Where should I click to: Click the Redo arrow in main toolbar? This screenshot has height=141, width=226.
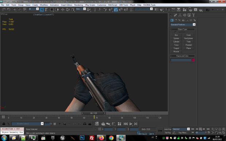point(9,9)
